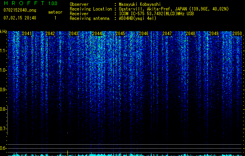Click the meteor label
Screen dimensions: 245x156
[x=55, y=12]
